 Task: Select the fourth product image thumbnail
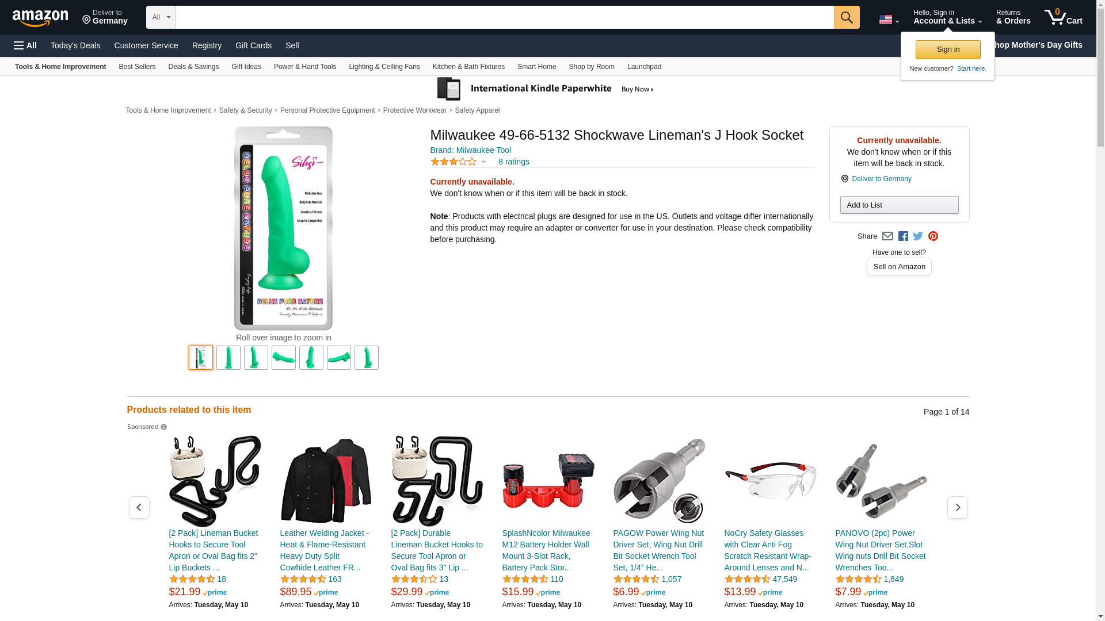pos(284,358)
